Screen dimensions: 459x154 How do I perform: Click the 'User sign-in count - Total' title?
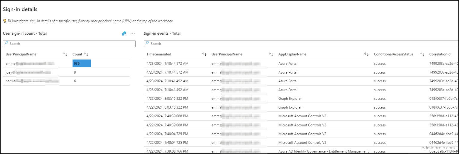25,33
